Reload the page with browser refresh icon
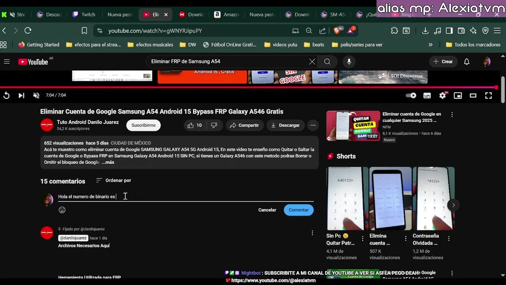This screenshot has height=285, width=506. [28, 30]
